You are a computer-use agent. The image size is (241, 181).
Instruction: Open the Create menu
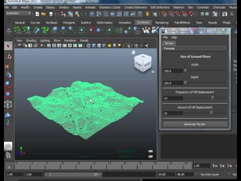click(x=38, y=8)
